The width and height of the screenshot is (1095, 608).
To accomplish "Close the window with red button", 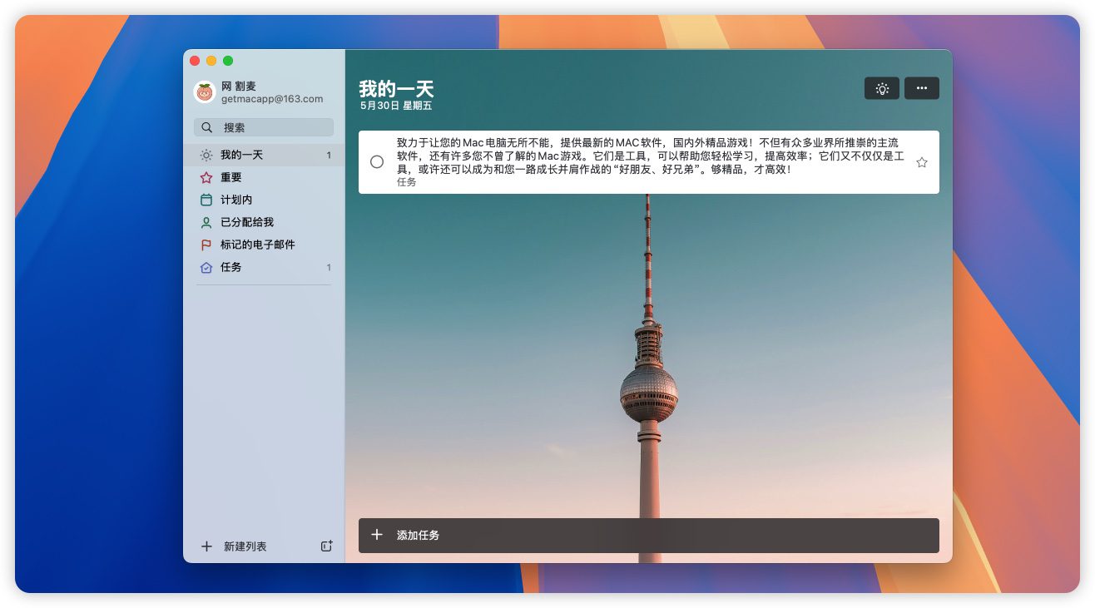I will click(195, 61).
